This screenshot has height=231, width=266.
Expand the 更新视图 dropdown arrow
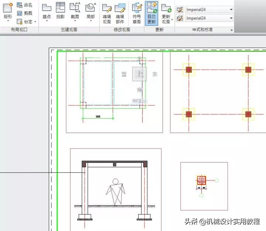click(172, 20)
